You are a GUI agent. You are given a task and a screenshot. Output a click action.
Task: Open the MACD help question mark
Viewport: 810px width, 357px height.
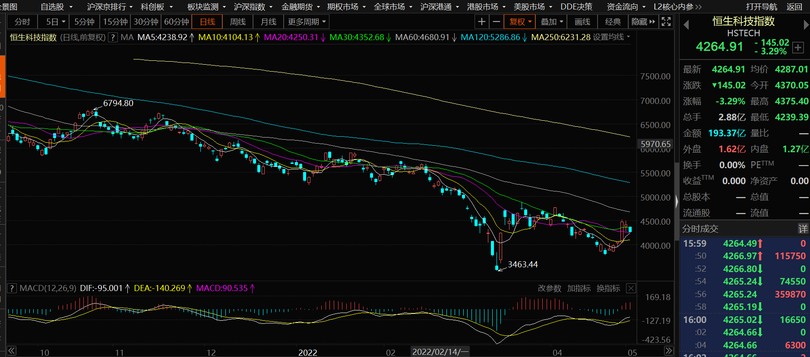(12, 288)
